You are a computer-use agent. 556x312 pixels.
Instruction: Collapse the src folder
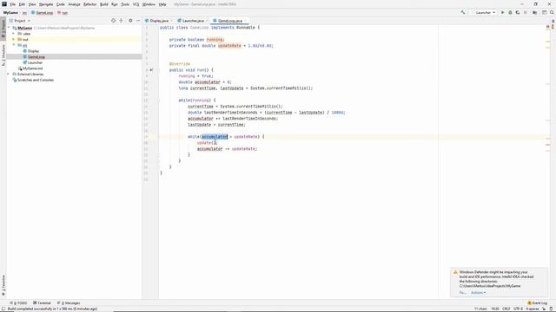click(x=14, y=45)
